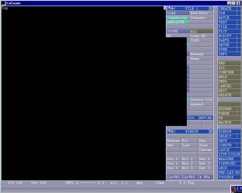Viewport: 242px width, 193px height.
Task: Expand the submenu box beside CREATE
Action: [x=239, y=9]
